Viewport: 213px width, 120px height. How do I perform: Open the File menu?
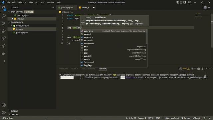[x=8, y=2]
